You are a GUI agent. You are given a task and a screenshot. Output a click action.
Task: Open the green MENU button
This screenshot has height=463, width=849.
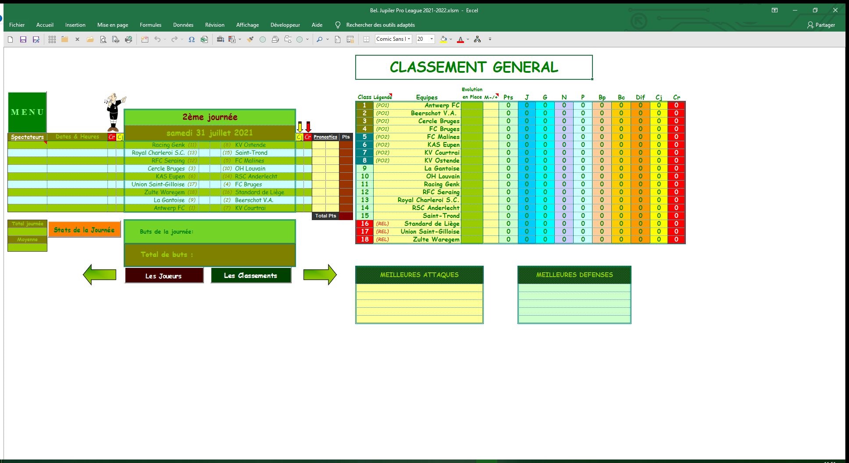pyautogui.click(x=27, y=112)
